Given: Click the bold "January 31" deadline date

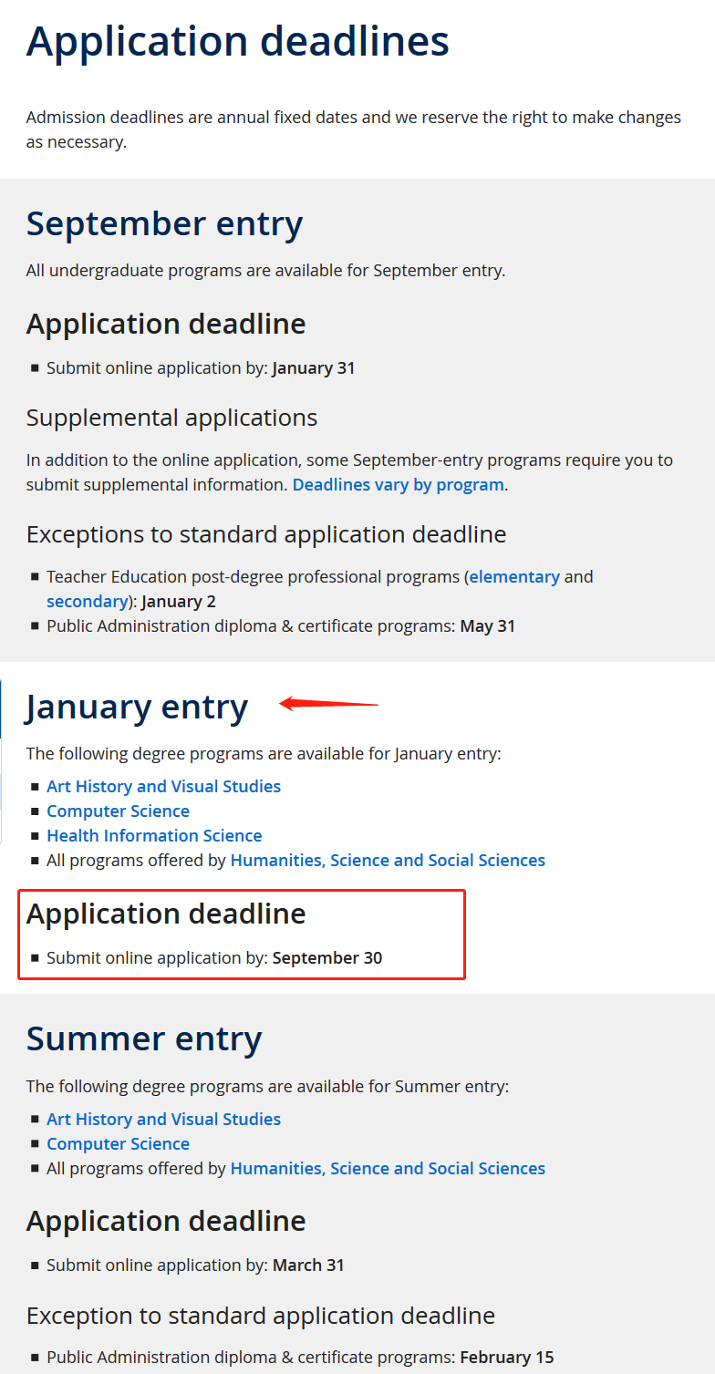Looking at the screenshot, I should 314,368.
